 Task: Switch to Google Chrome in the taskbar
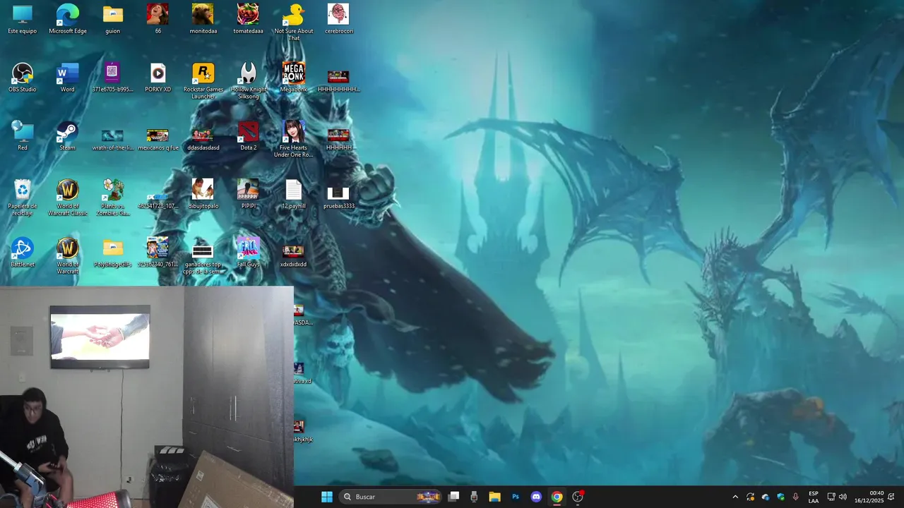pos(557,497)
